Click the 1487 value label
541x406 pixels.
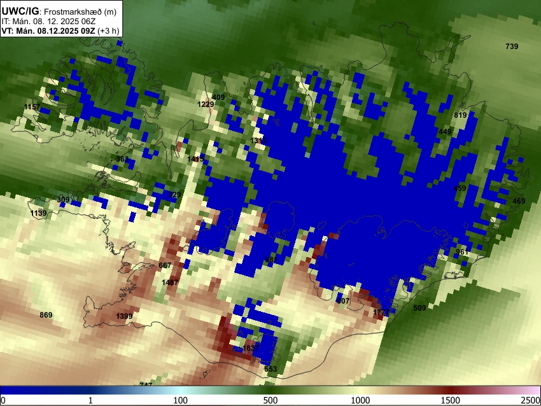pyautogui.click(x=170, y=283)
